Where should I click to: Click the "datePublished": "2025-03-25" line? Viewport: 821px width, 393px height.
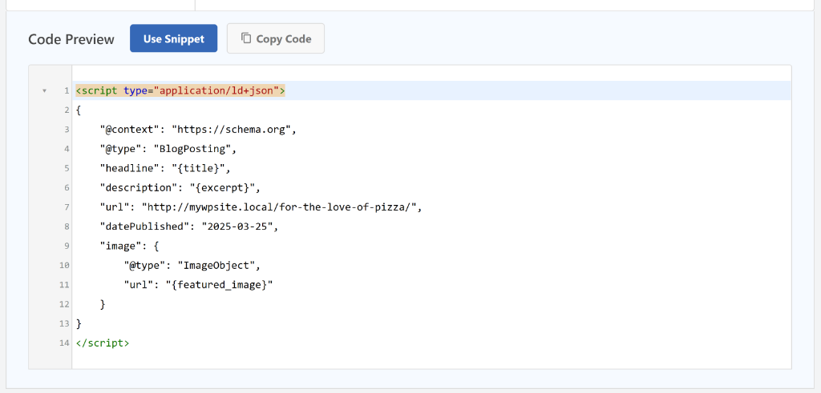pos(189,227)
